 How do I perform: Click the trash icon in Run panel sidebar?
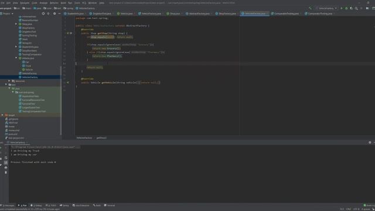click(6, 172)
